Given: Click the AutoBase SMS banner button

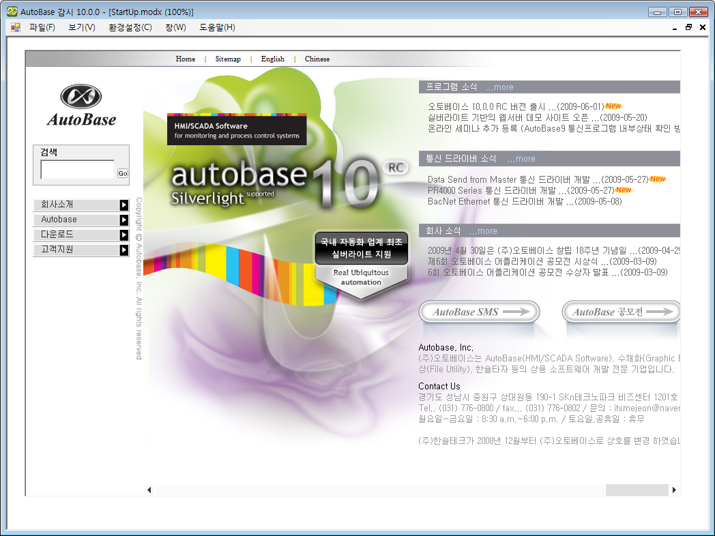Looking at the screenshot, I should tap(479, 312).
